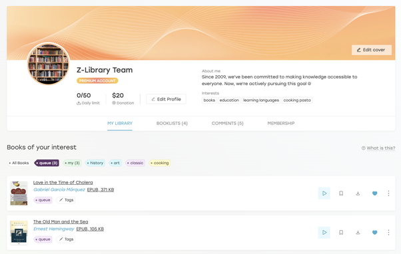This screenshot has height=254, width=401.
Task: Click the download icon for The Old Man and the Sea
Action: coord(358,232)
